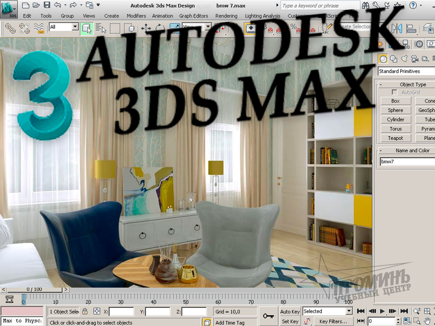The image size is (435, 326).
Task: Toggle the Selection Lock padlock icon
Action: (85, 311)
